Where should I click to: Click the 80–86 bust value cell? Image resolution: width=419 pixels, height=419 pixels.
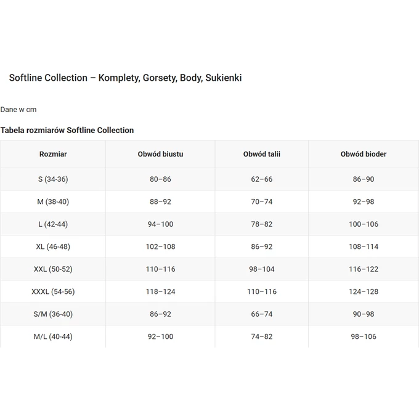click(x=160, y=179)
